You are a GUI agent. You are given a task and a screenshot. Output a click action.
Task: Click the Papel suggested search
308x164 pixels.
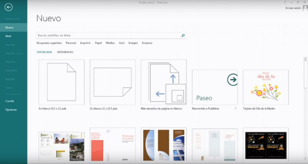pyautogui.click(x=98, y=43)
